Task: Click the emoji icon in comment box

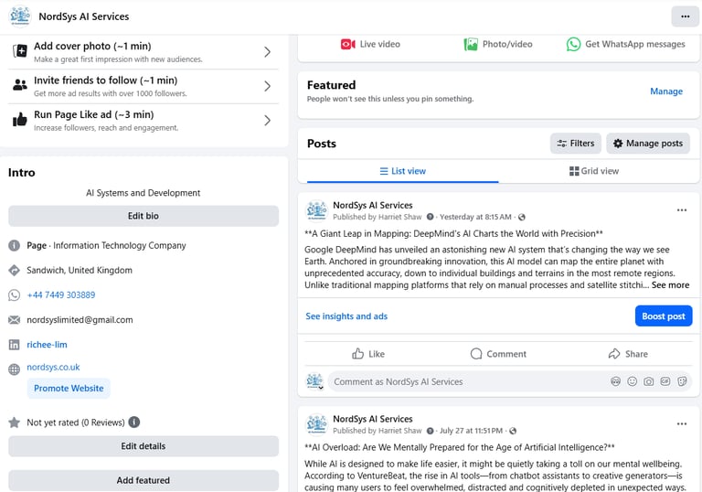Action: click(x=633, y=381)
